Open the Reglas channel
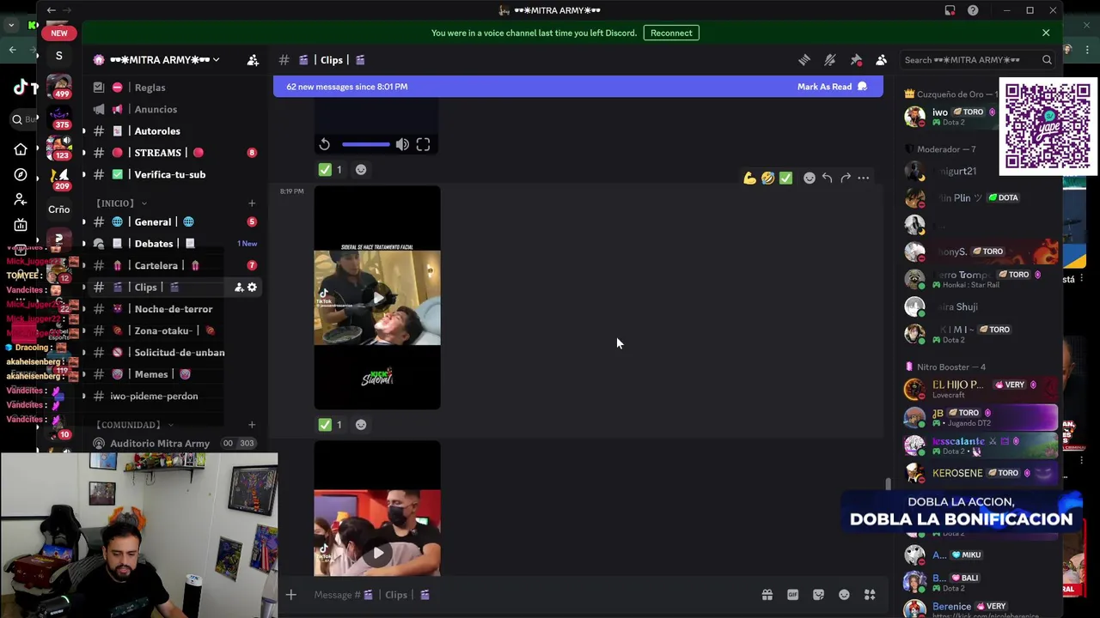Viewport: 1100px width, 618px height. pos(174,88)
